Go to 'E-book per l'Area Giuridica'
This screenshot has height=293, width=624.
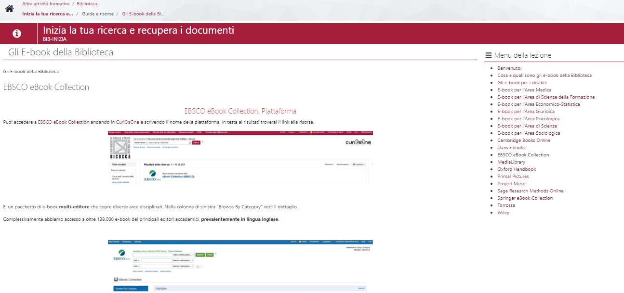pos(526,112)
